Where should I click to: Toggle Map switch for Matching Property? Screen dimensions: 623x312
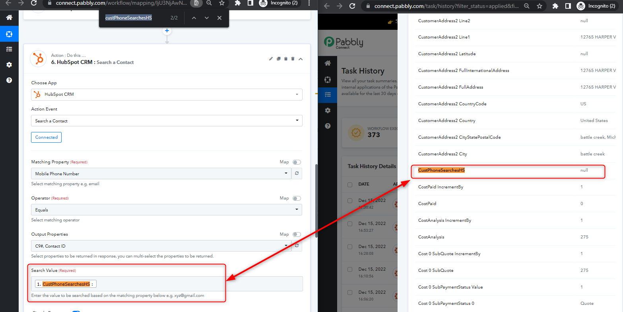297,162
